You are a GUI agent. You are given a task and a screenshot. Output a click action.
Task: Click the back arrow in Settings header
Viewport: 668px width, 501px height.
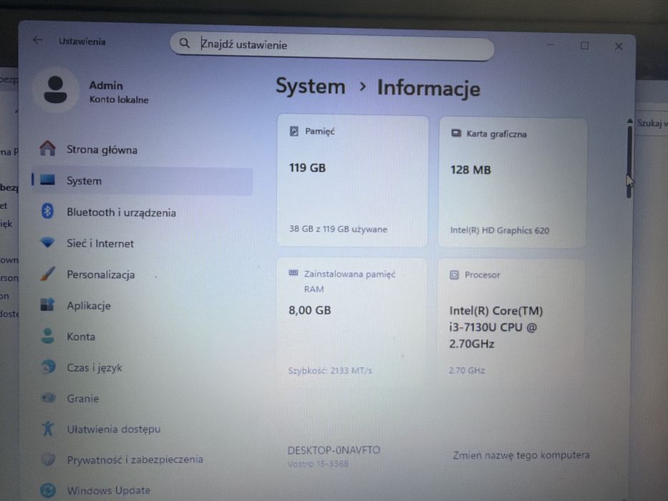point(38,40)
